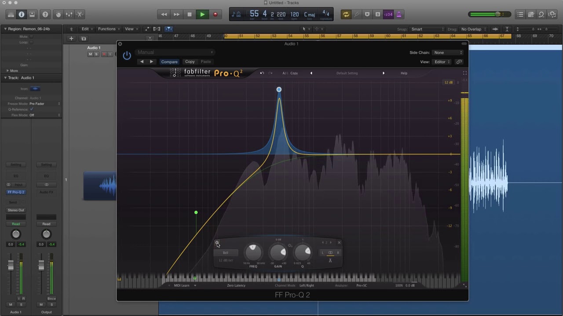Click the Zero Latency processing mode
The width and height of the screenshot is (563, 316).
(x=236, y=286)
